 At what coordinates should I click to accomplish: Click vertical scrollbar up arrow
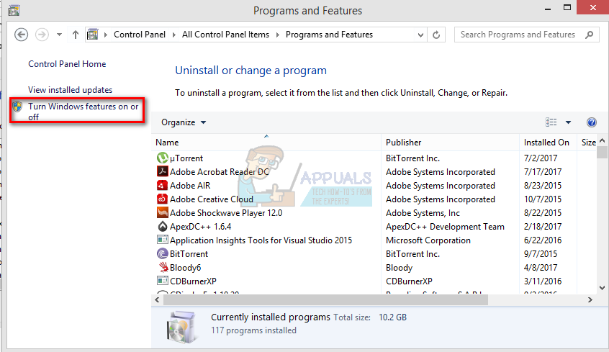602,140
